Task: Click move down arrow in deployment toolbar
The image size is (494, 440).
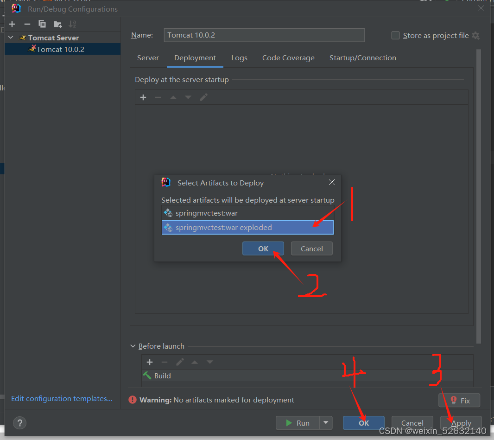Action: pyautogui.click(x=188, y=97)
